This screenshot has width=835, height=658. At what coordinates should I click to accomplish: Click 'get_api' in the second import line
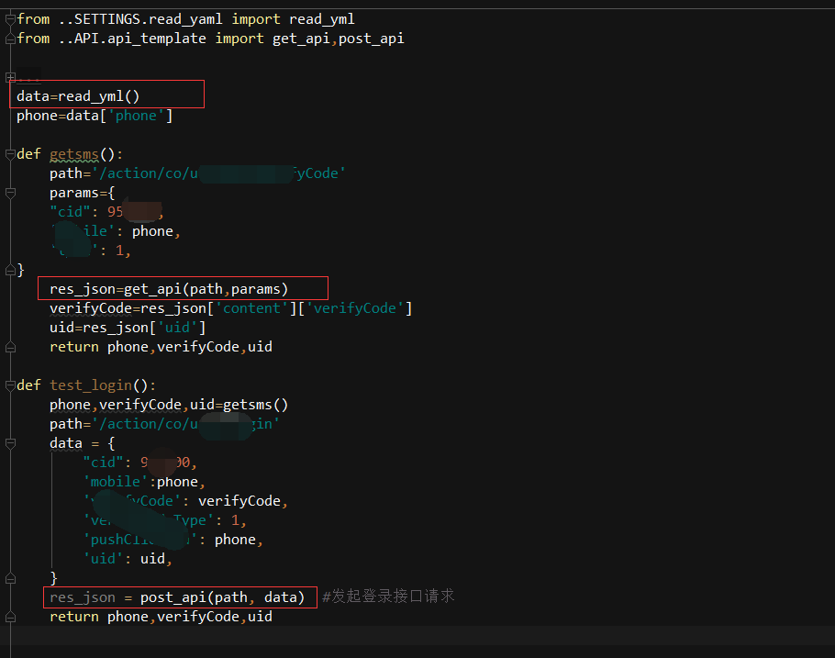(x=301, y=39)
